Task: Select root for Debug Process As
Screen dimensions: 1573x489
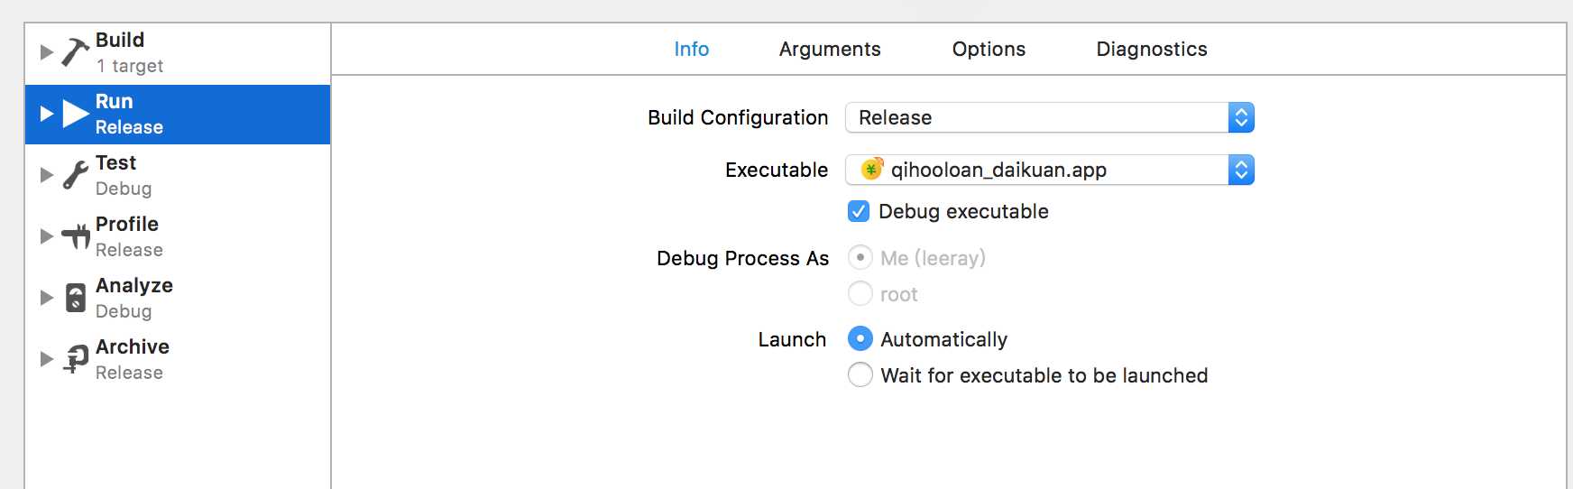Action: (860, 293)
